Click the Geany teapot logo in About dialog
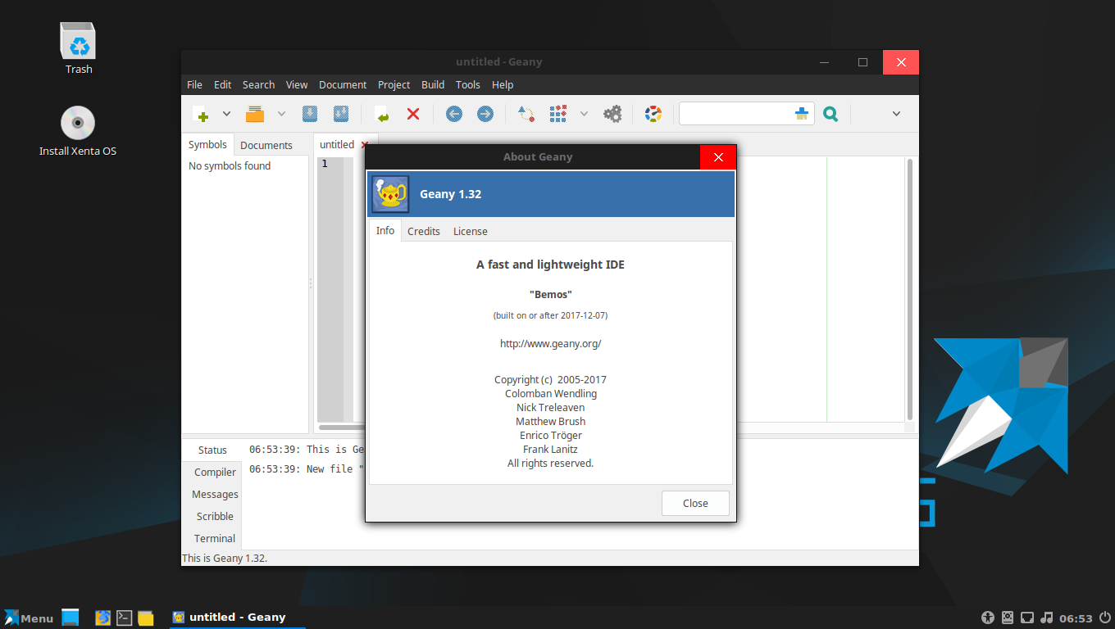 pyautogui.click(x=390, y=194)
